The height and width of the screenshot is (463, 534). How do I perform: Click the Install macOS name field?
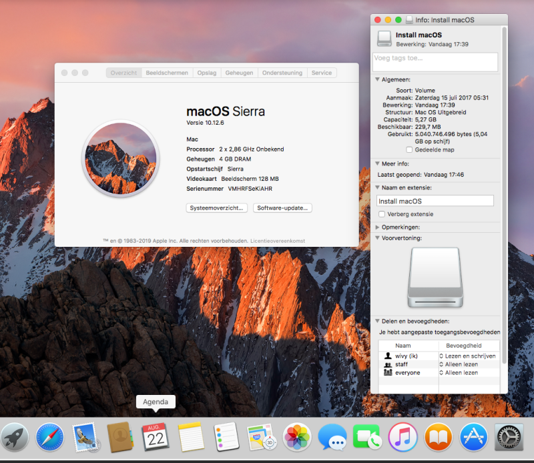435,201
